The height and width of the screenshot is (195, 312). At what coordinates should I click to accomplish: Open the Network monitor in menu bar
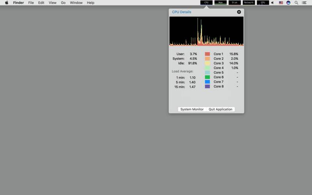coord(248,3)
